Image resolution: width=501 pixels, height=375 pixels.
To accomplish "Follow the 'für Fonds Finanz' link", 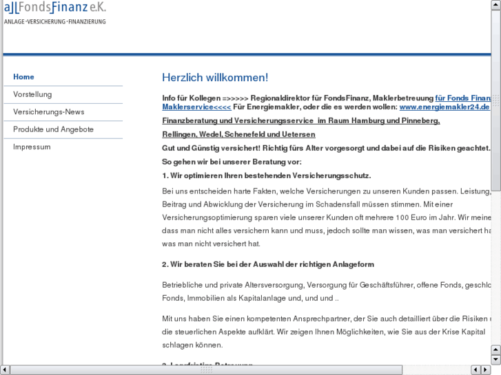I will point(463,98).
